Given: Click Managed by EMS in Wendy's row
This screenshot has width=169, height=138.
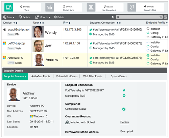Looking at the screenshot, I should 102,34.
